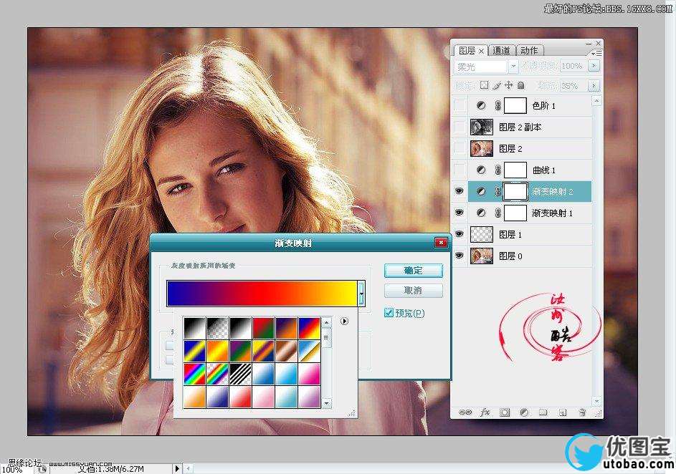Toggle the lock image pixels brush icon
The height and width of the screenshot is (474, 676).
click(497, 85)
